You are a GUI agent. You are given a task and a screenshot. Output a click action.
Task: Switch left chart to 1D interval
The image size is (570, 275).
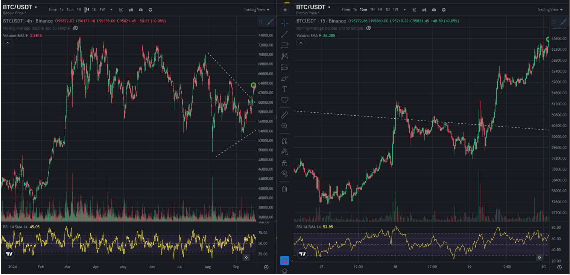94,9
